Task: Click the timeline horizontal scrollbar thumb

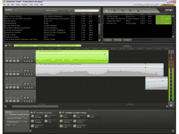Action: tap(35, 106)
